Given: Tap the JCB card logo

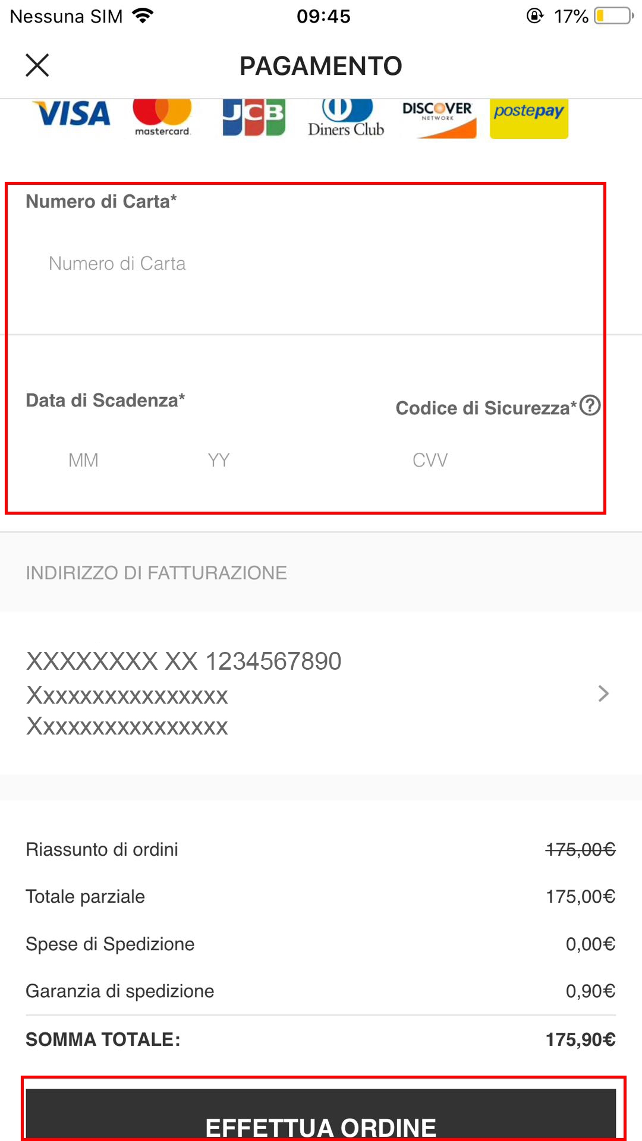Looking at the screenshot, I should 254,118.
